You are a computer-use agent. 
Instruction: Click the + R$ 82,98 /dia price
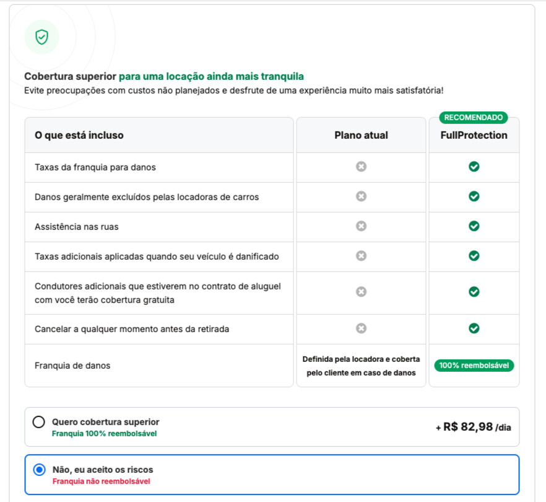pos(474,427)
